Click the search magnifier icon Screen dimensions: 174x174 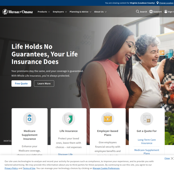coord(137,12)
